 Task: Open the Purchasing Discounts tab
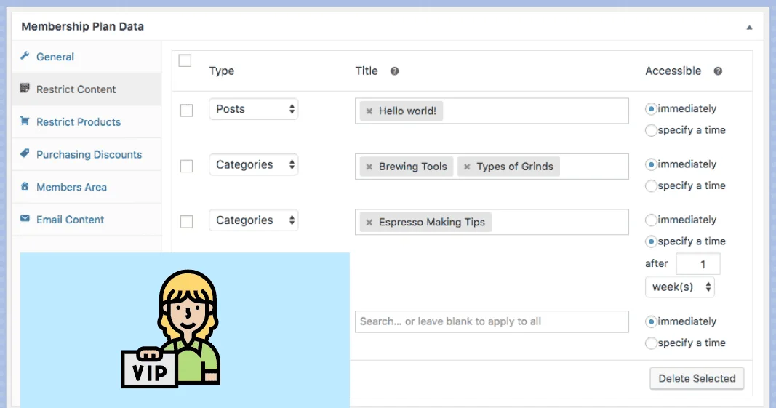pyautogui.click(x=87, y=154)
